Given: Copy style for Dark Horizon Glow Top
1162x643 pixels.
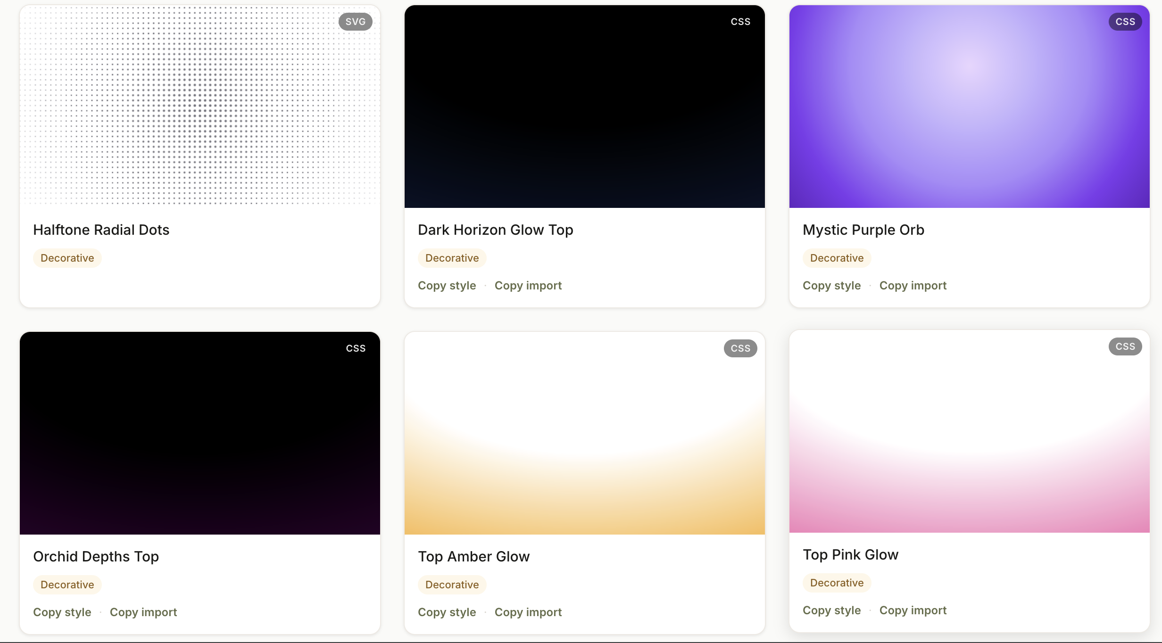Looking at the screenshot, I should point(447,286).
